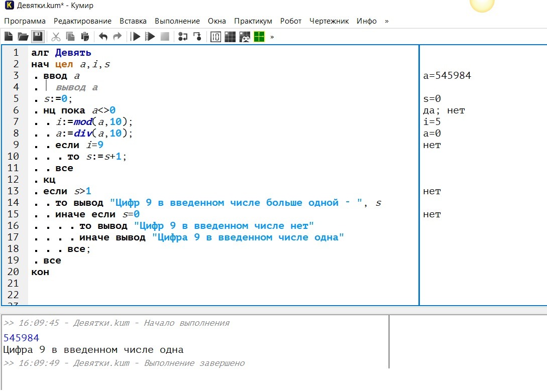This screenshot has height=391, width=547.
Task: Open the Практикум menu
Action: [253, 21]
